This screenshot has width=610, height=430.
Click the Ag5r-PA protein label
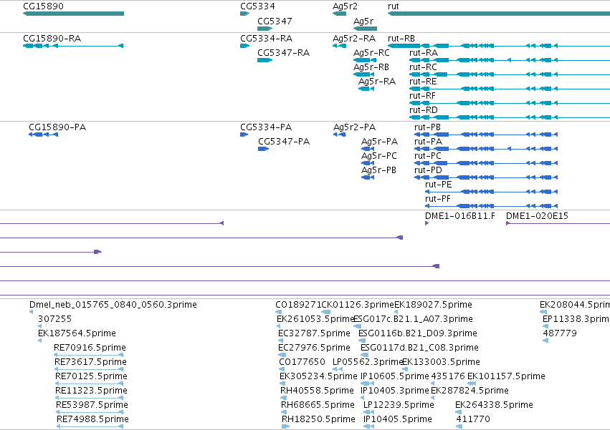380,142
